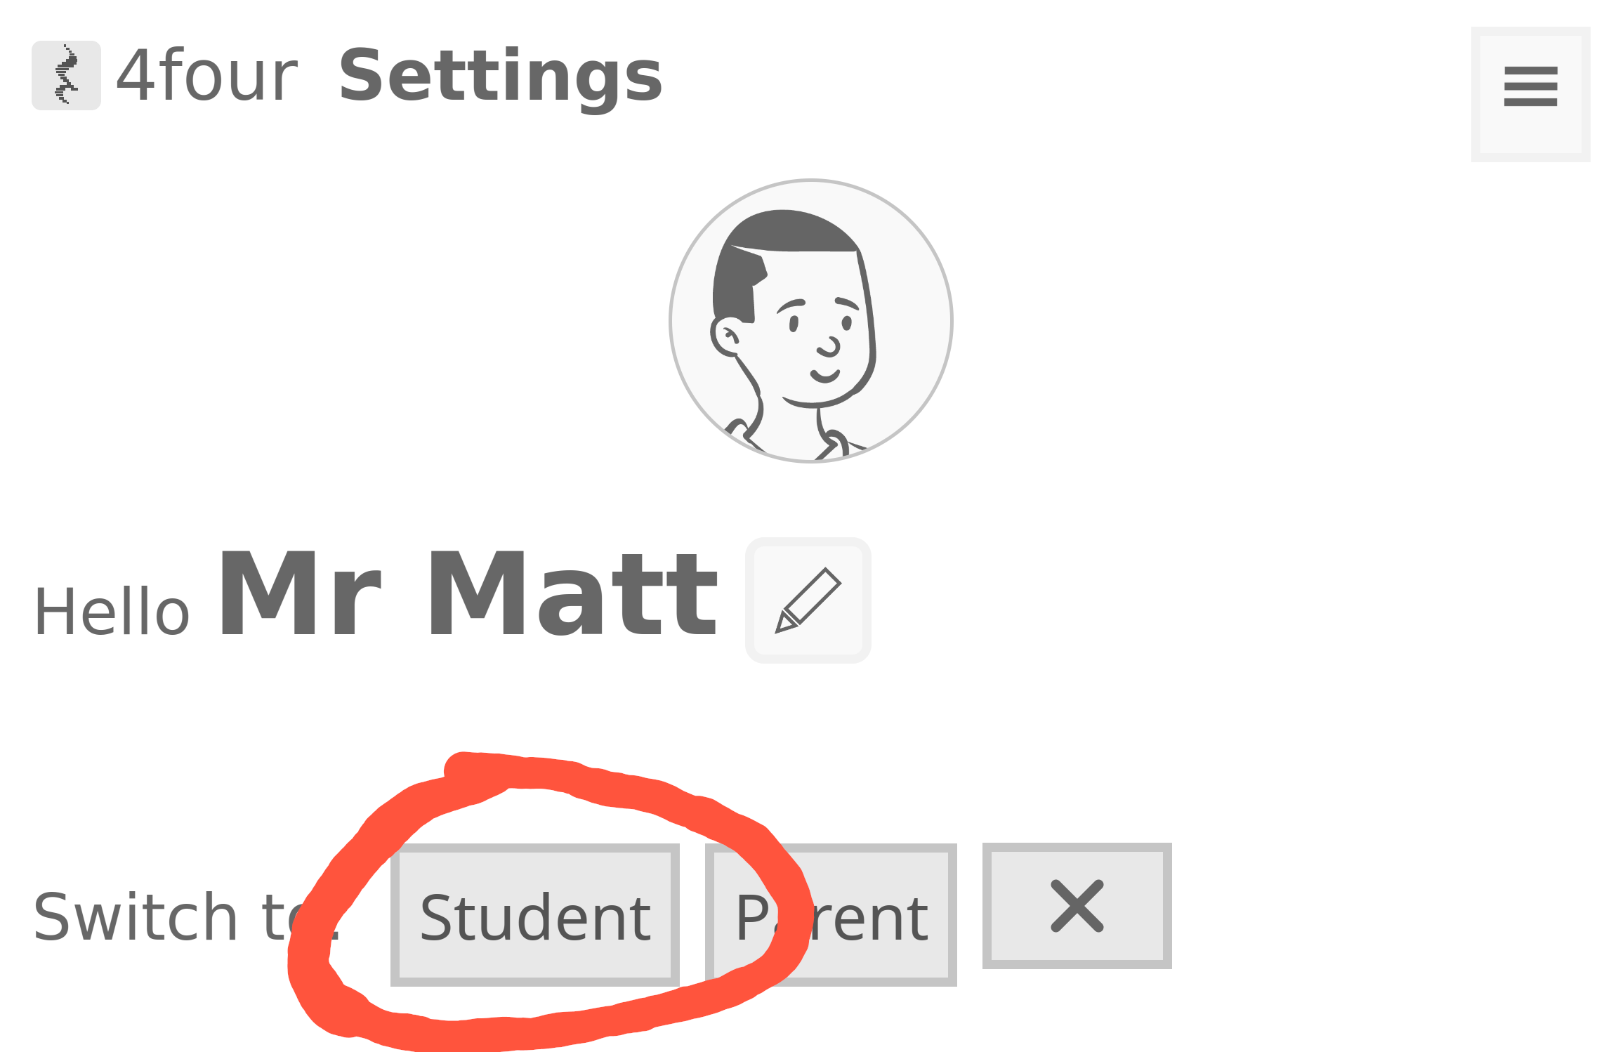Click the pencil icon to edit name

pos(808,600)
